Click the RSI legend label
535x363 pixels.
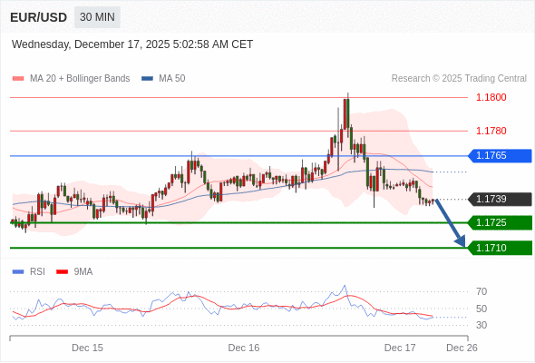(37, 272)
